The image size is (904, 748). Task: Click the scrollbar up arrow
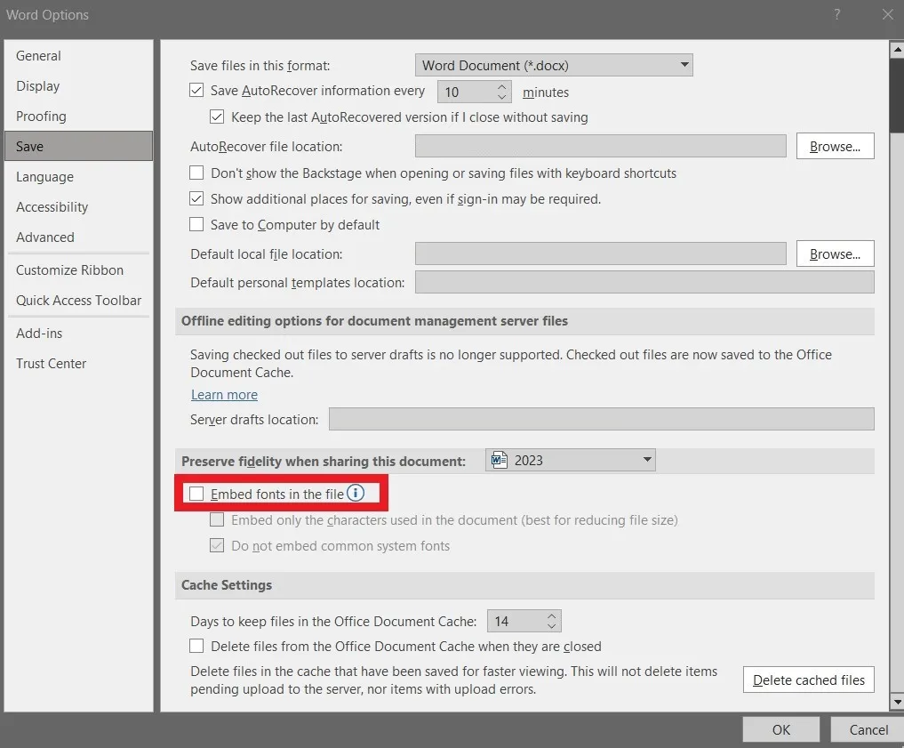897,50
